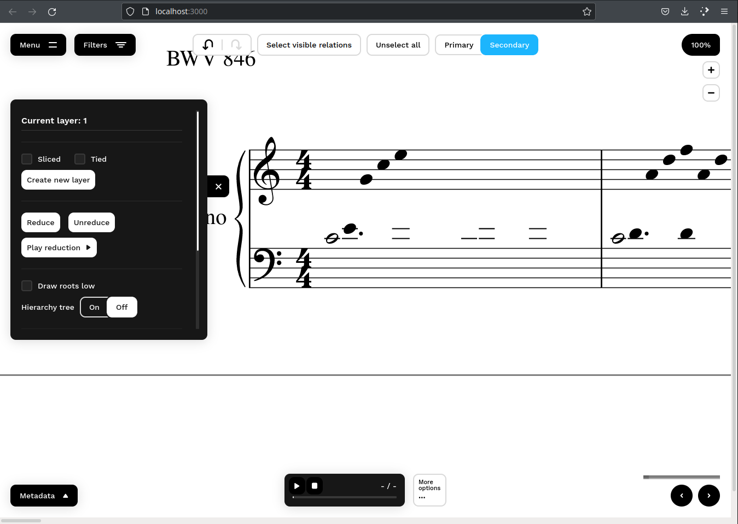Click the browser extensions icon
This screenshot has height=524, width=738.
(705, 11)
